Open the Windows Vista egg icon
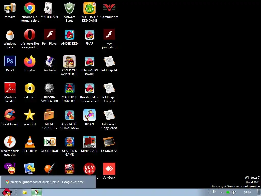 pyautogui.click(x=10, y=35)
